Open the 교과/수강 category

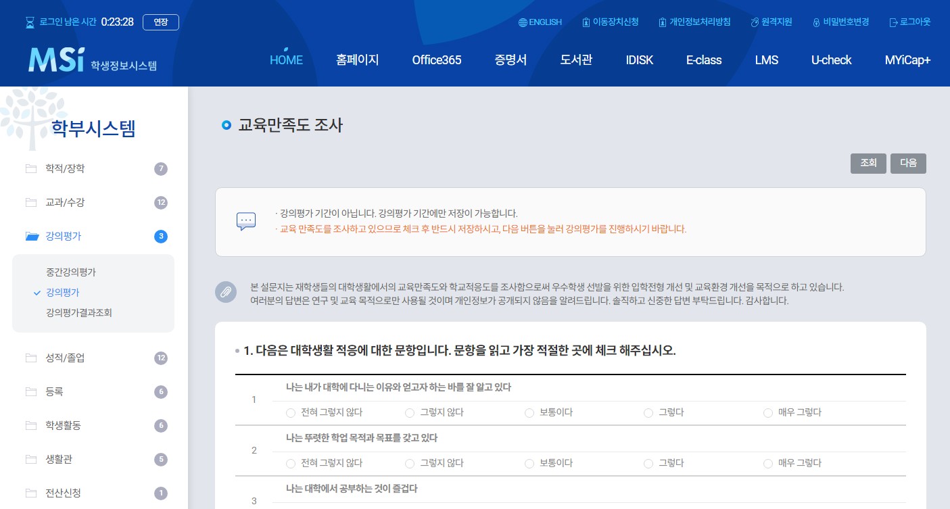coord(65,202)
